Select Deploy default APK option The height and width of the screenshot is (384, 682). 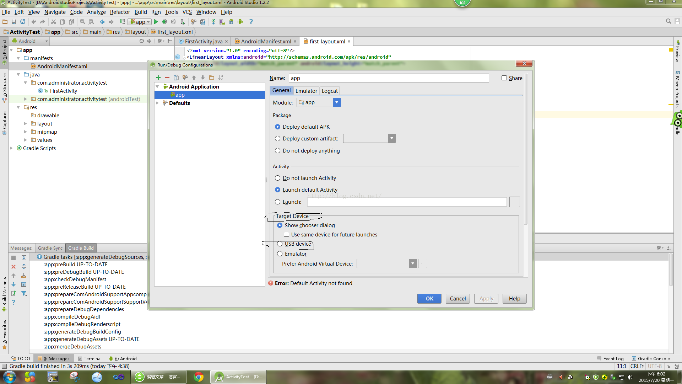(x=278, y=127)
